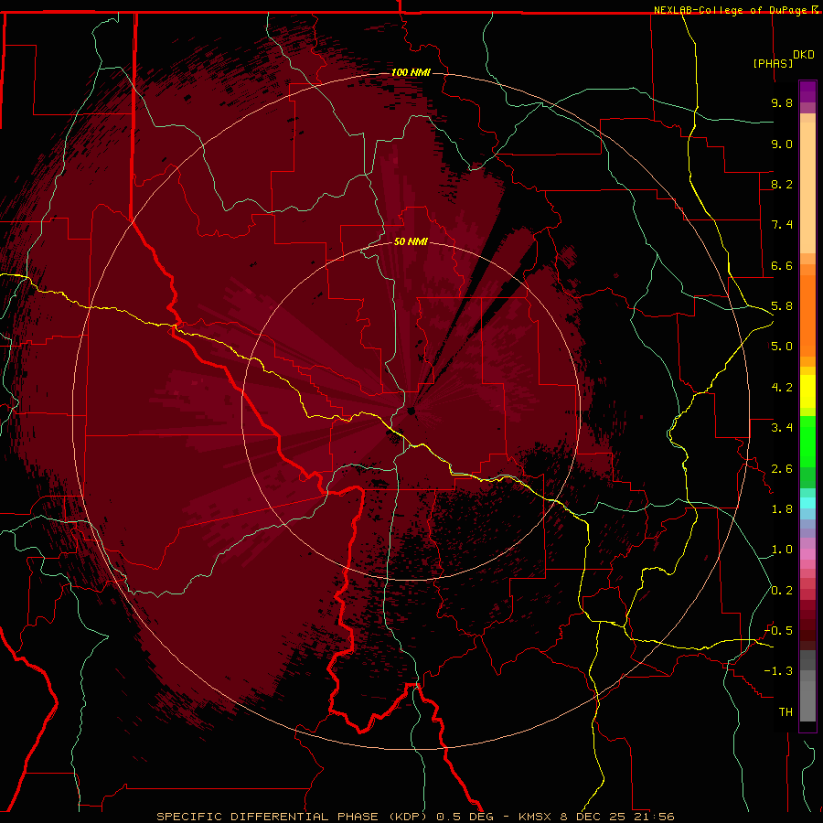Image resolution: width=823 pixels, height=823 pixels.
Task: Click the 8.2 legend value
Action: coord(782,184)
